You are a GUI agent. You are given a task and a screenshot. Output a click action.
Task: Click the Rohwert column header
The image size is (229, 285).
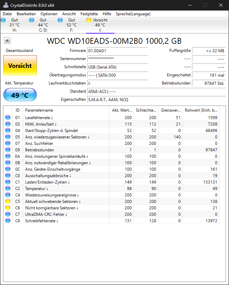click(201, 110)
